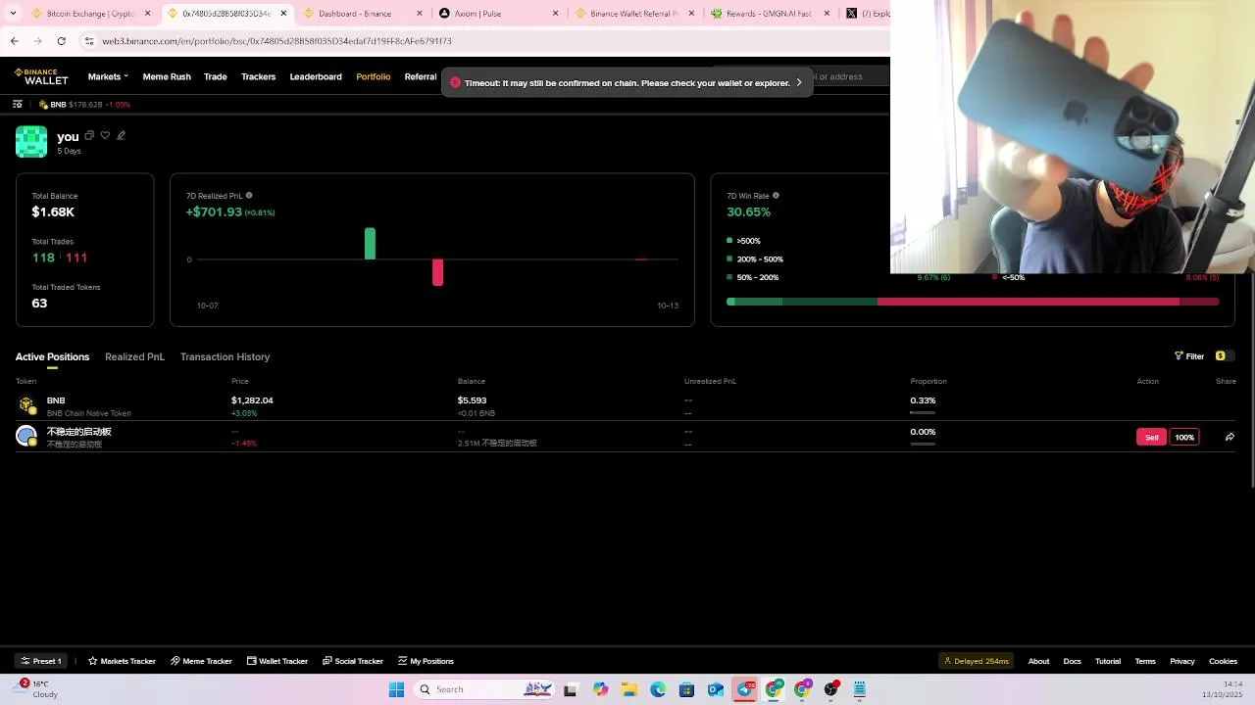
Task: Open the Trade menu item
Action: [216, 76]
